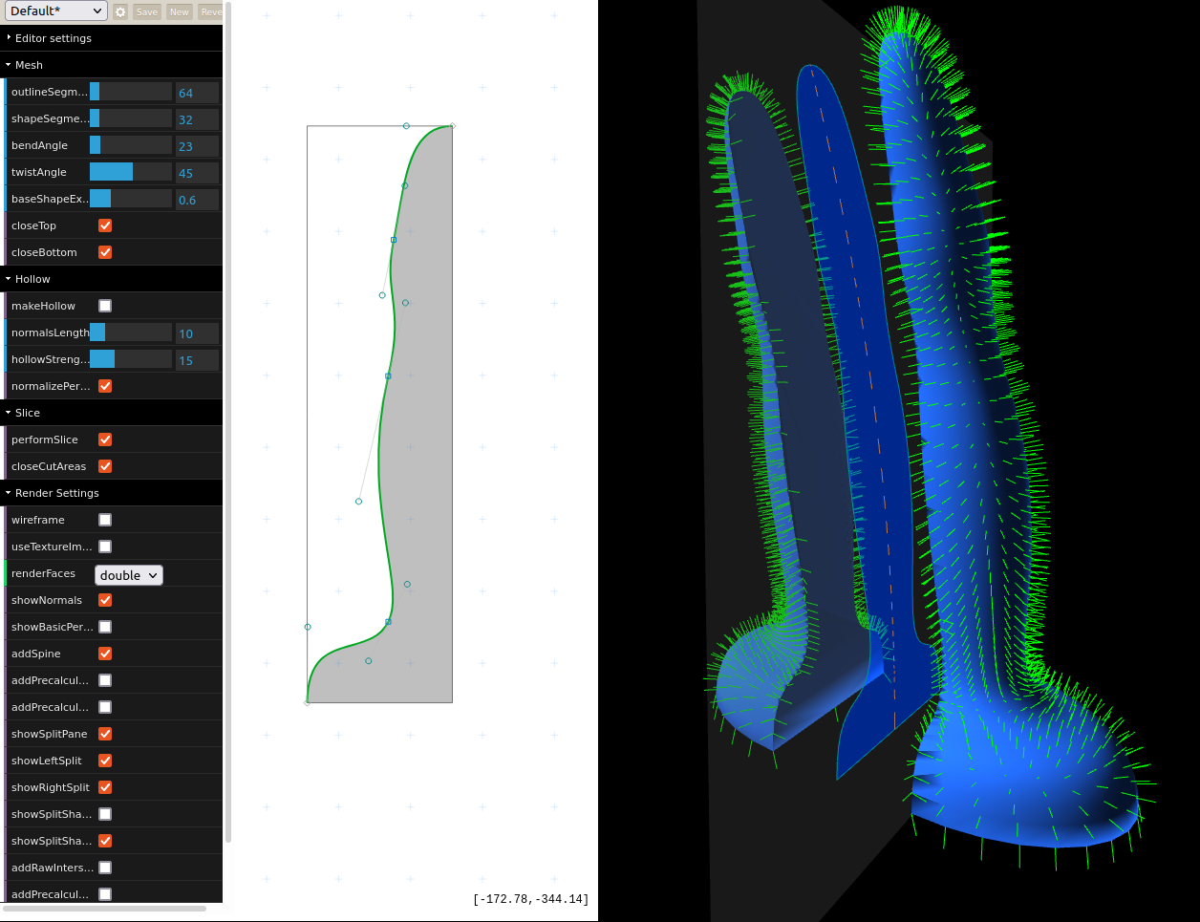Collapse the Slice section arrow
Screen dimensions: 1200x922
click(9, 413)
